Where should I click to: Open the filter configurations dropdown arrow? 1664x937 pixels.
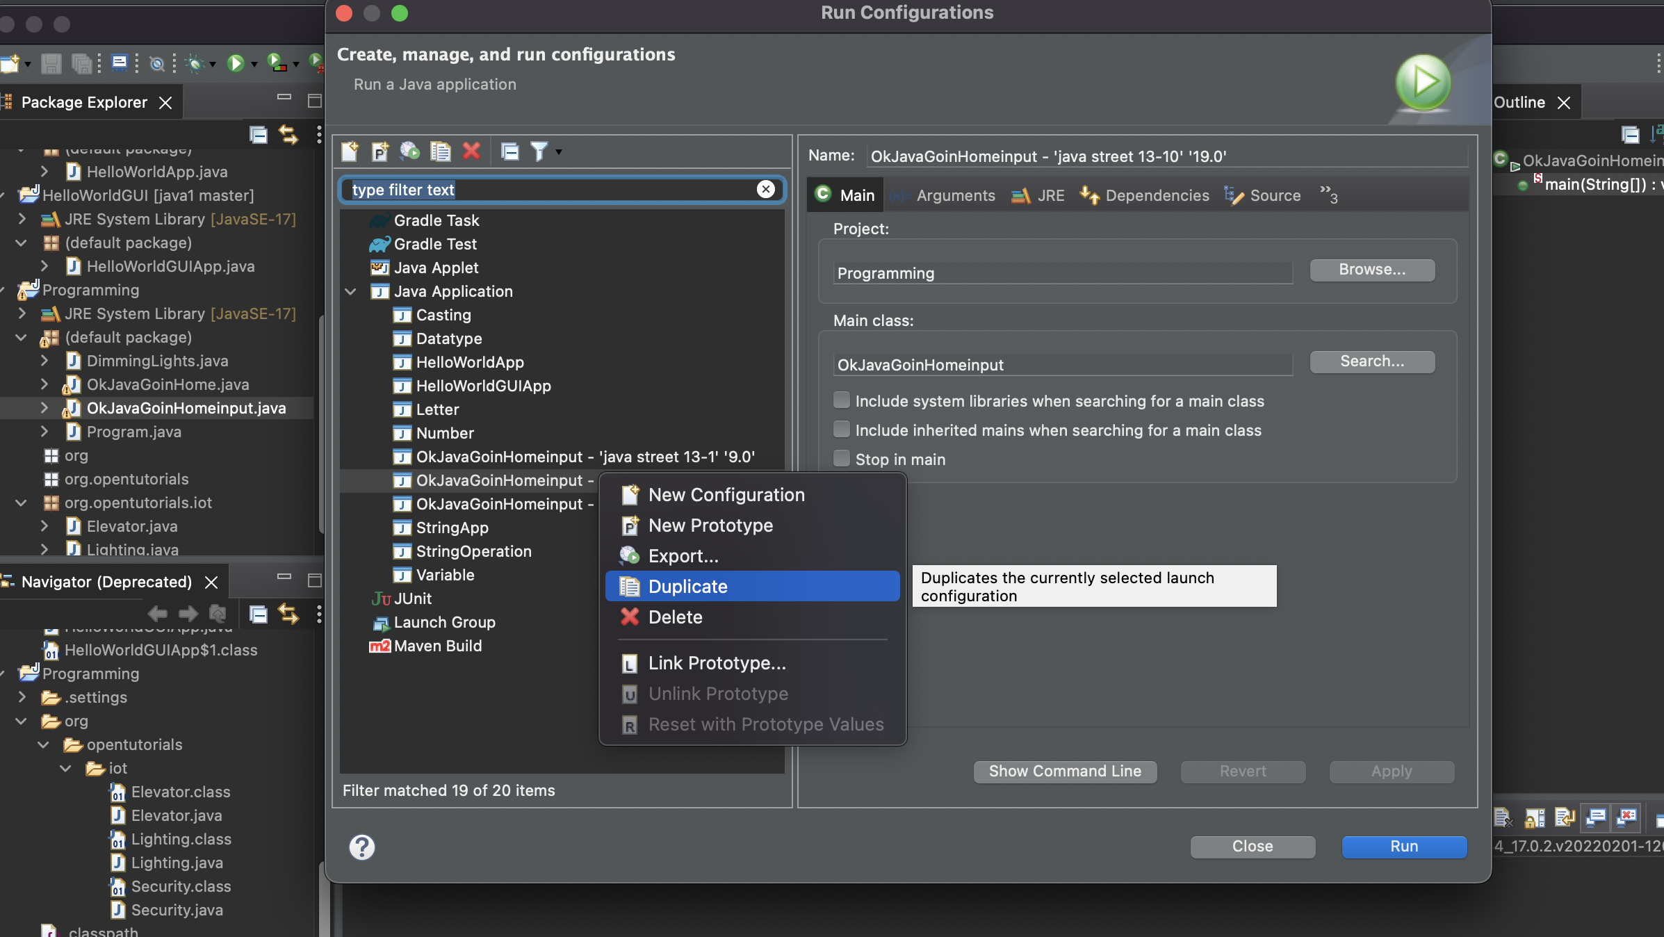(559, 152)
